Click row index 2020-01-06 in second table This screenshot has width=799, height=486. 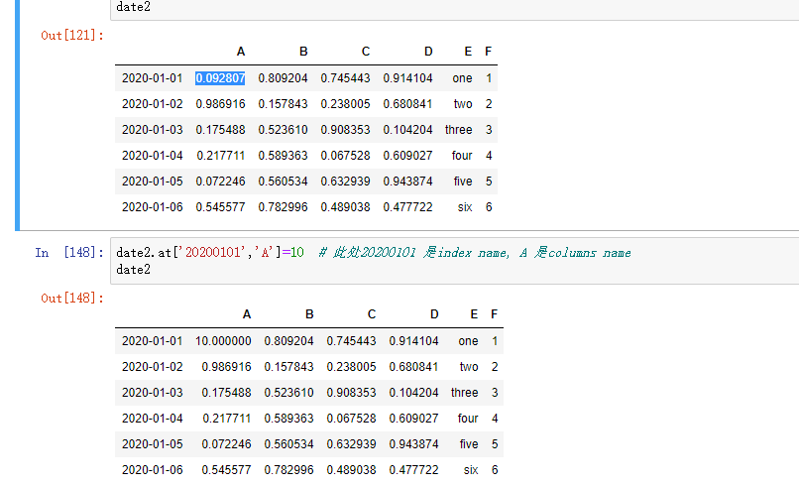click(x=153, y=470)
